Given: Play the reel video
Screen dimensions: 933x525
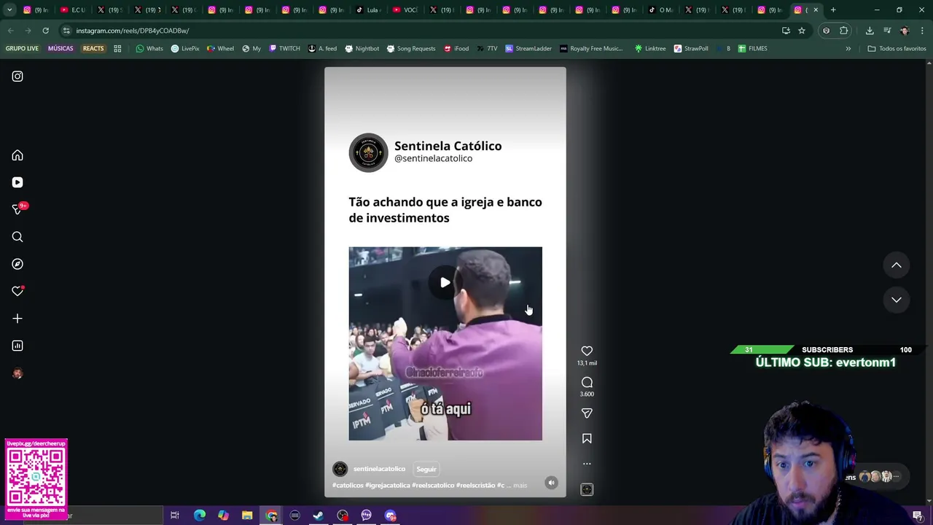Looking at the screenshot, I should (x=445, y=283).
